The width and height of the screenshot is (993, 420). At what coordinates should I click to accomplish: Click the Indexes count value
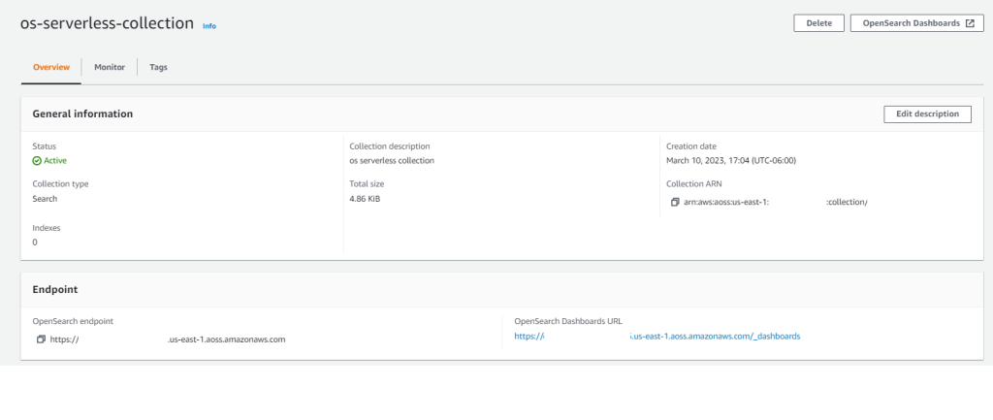click(35, 242)
